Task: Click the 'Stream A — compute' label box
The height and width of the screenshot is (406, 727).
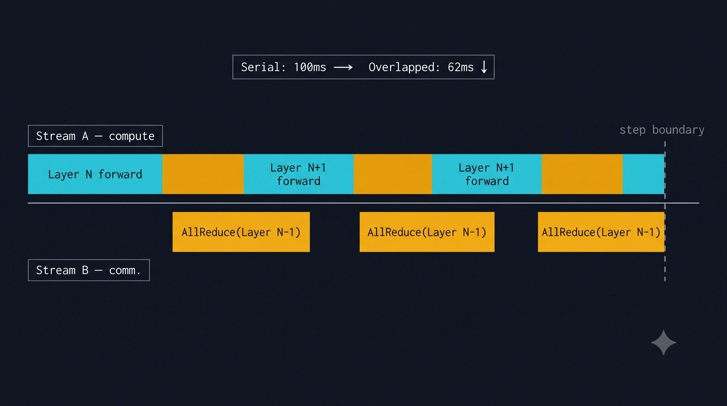Action: pyautogui.click(x=95, y=136)
